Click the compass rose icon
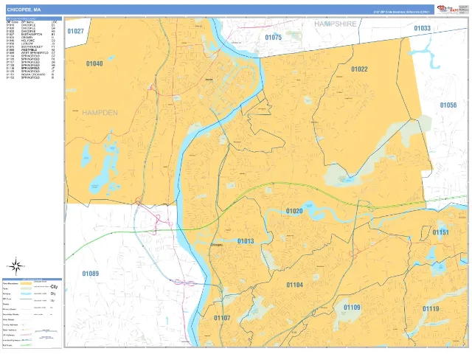This screenshot has height=354, width=472. pyautogui.click(x=16, y=266)
